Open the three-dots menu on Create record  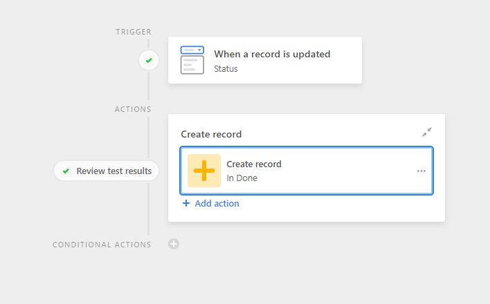click(421, 171)
